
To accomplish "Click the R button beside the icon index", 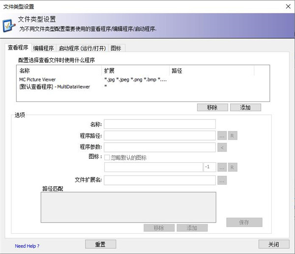I will pyautogui.click(x=233, y=168).
